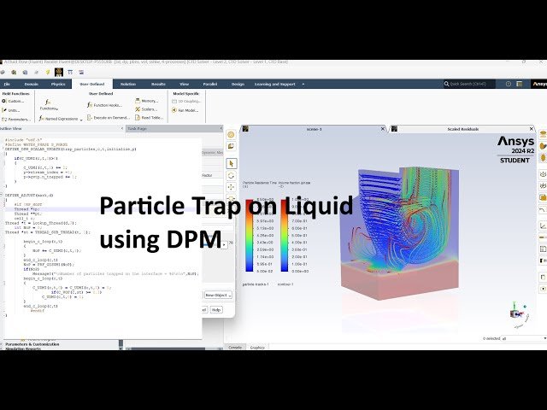Switch to the bottom Graphics tab
The image size is (547, 410).
tap(257, 348)
